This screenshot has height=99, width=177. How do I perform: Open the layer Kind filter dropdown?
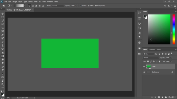[148, 54]
